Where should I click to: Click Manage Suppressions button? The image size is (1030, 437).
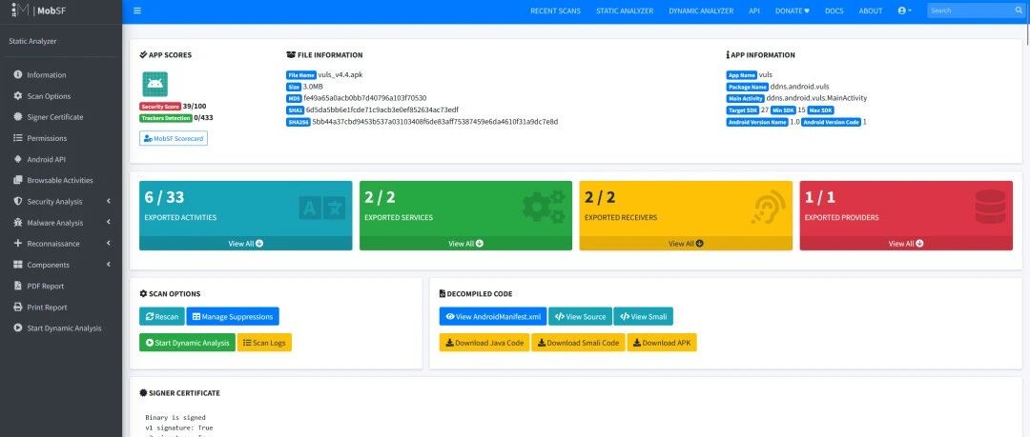click(x=233, y=317)
